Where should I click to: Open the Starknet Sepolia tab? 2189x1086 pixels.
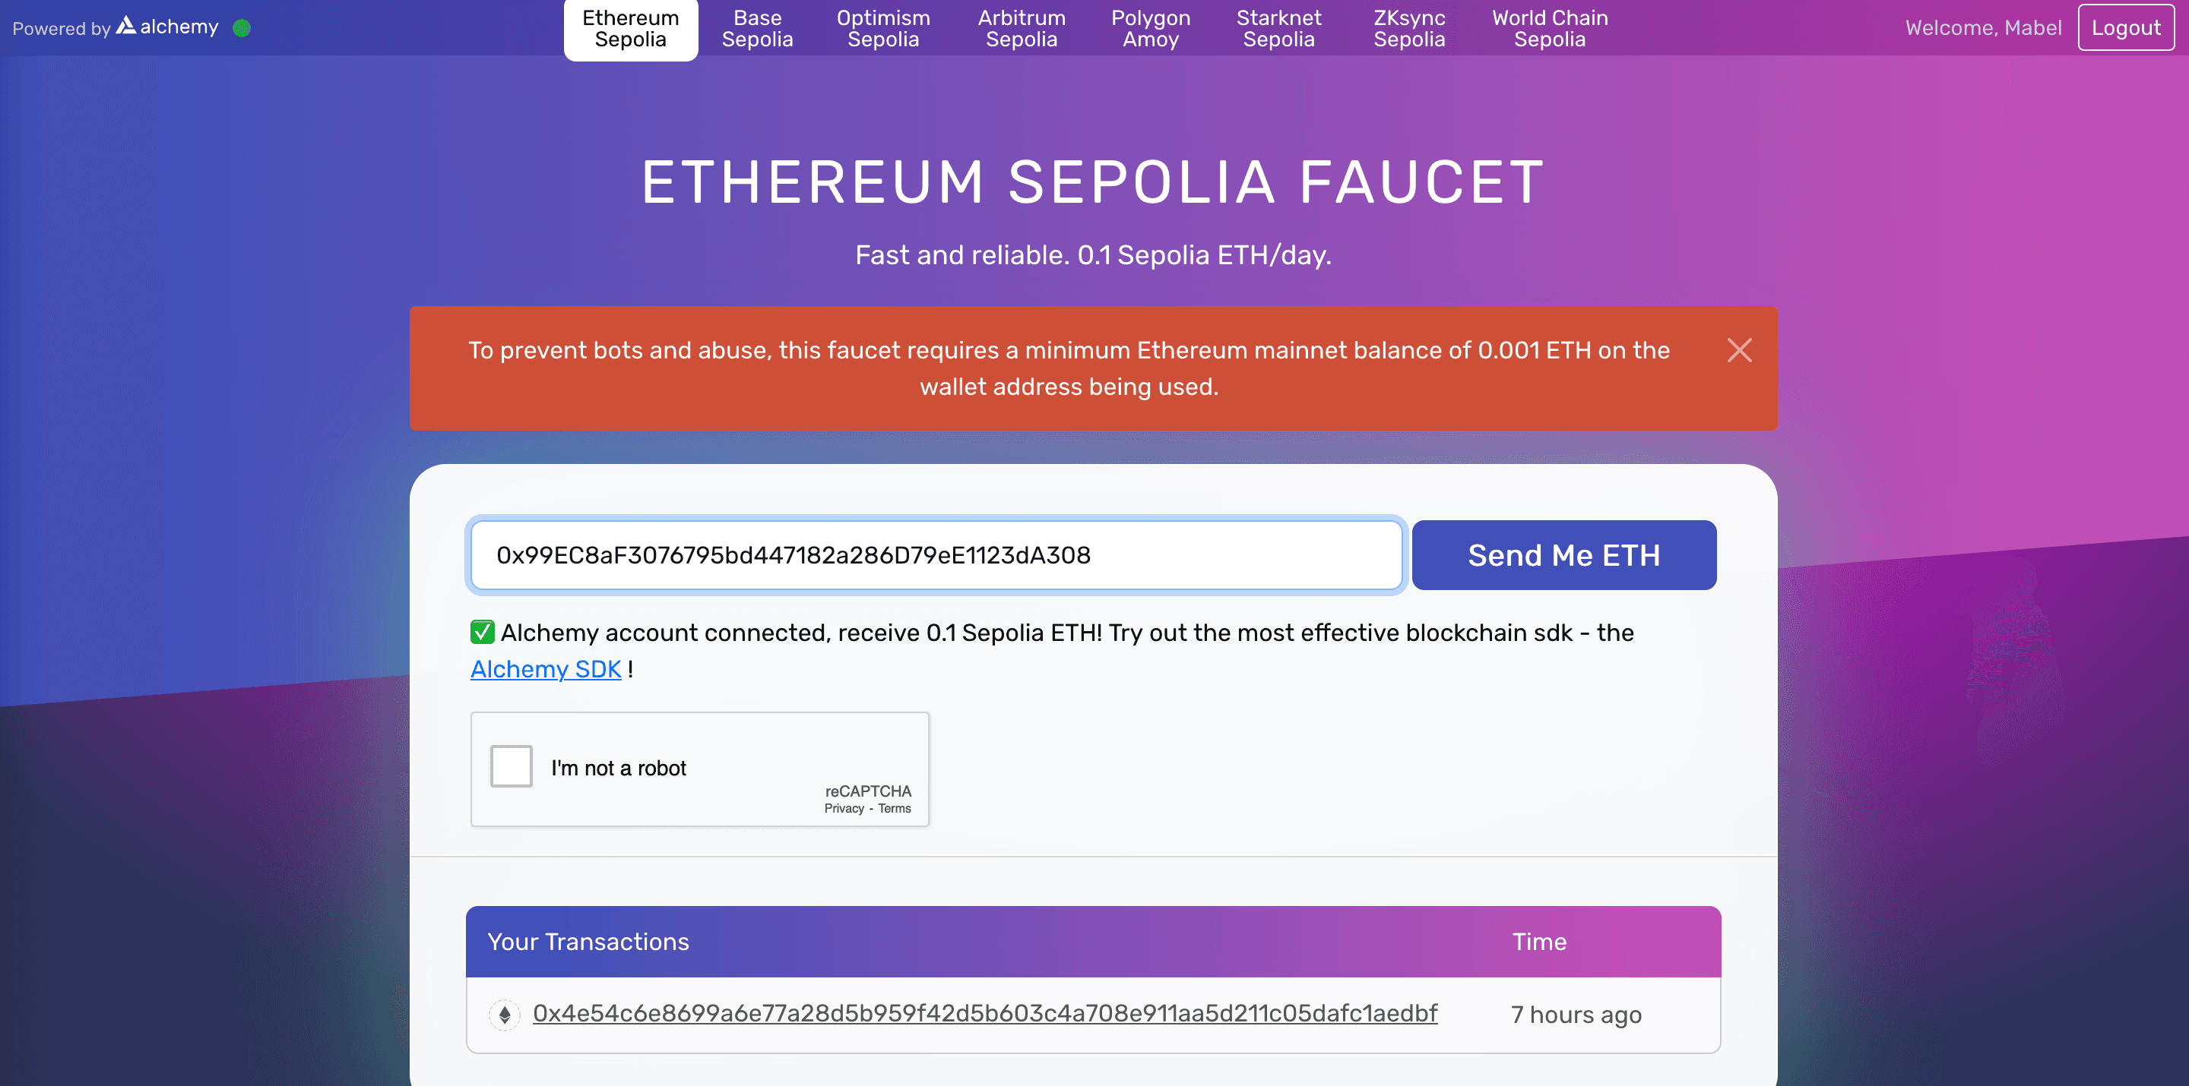click(1278, 29)
